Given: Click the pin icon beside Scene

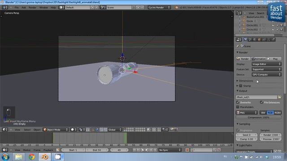Looking at the screenshot, I should coord(238,46).
